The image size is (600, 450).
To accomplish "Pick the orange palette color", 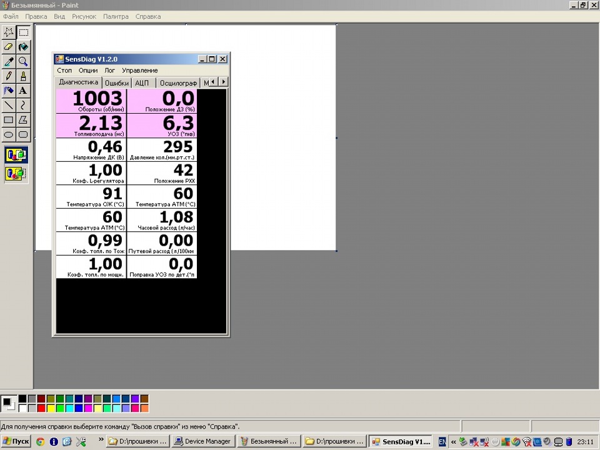I will point(144,408).
